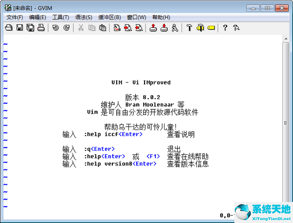Viewport: 293px width, 223px height.
Task: Click the ':help version8<Enter>' command text
Action: (x=120, y=164)
